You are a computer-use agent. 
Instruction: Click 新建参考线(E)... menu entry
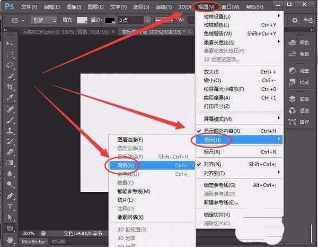tap(221, 202)
